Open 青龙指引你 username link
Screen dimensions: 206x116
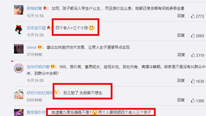(x=36, y=112)
